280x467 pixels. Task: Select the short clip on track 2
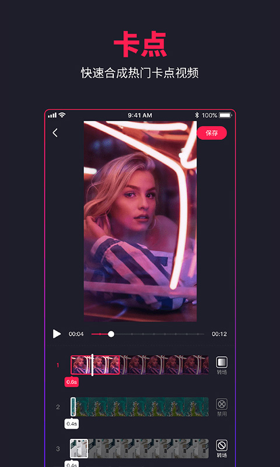tap(73, 406)
